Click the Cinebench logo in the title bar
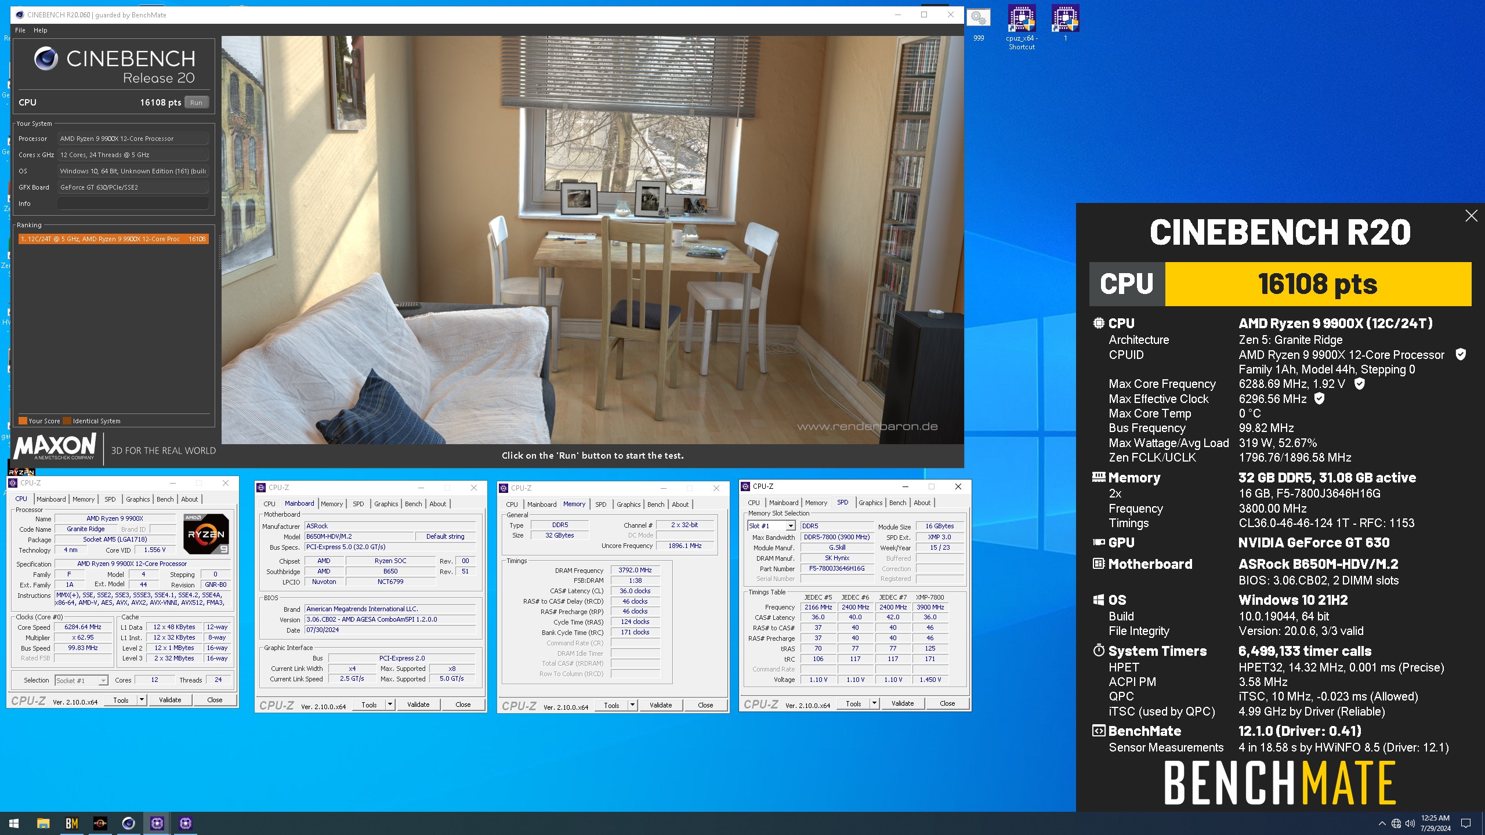 19,14
